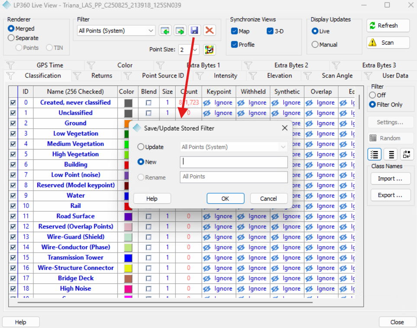Viewport: 417px width, 328px height.
Task: Click the Count column header
Action: 189,92
